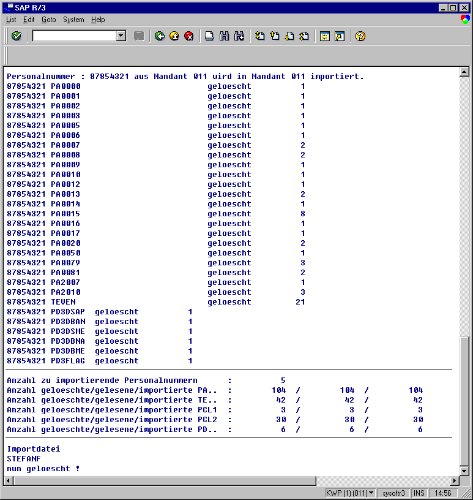Open the List menu

tap(11, 20)
